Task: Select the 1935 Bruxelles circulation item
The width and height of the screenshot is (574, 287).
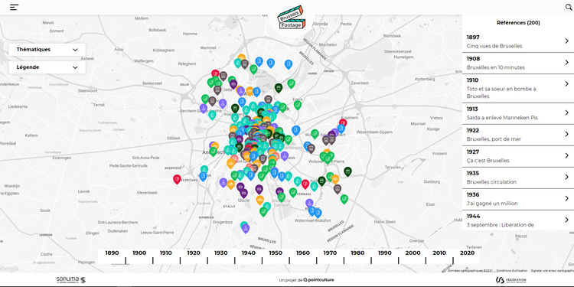Action: pos(518,178)
